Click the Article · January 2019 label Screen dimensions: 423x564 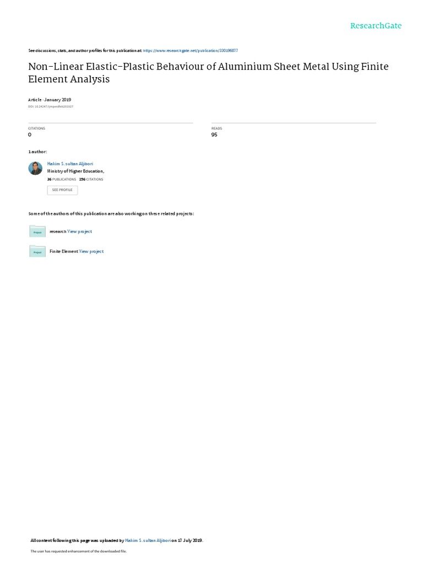click(x=50, y=100)
